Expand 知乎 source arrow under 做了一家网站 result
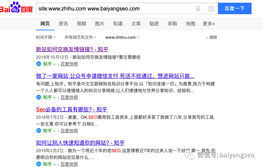263x167 pixels. click(x=54, y=98)
